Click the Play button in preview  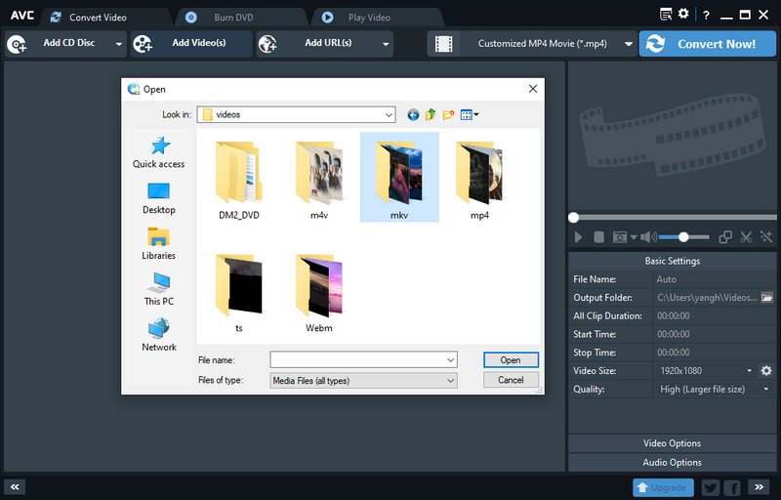click(578, 237)
